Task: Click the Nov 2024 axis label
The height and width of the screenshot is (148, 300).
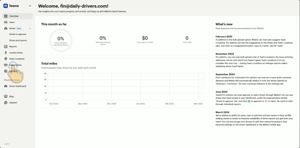Action: (x=83, y=104)
